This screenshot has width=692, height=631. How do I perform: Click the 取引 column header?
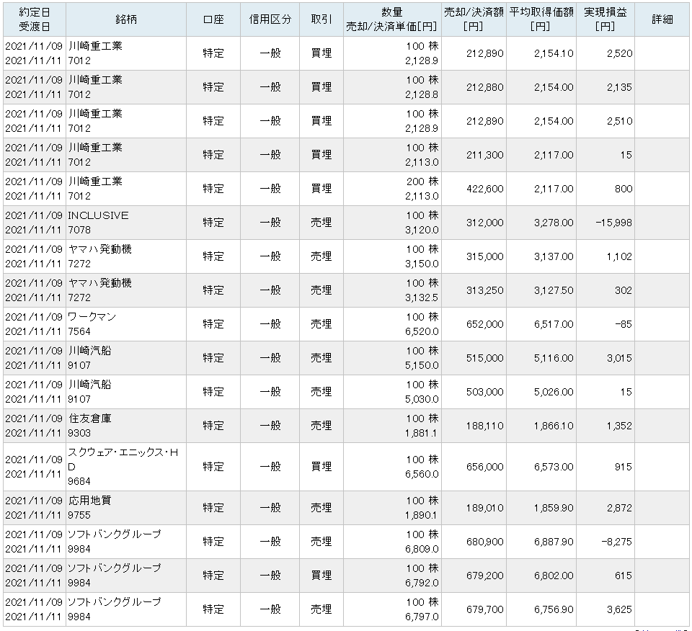(321, 19)
